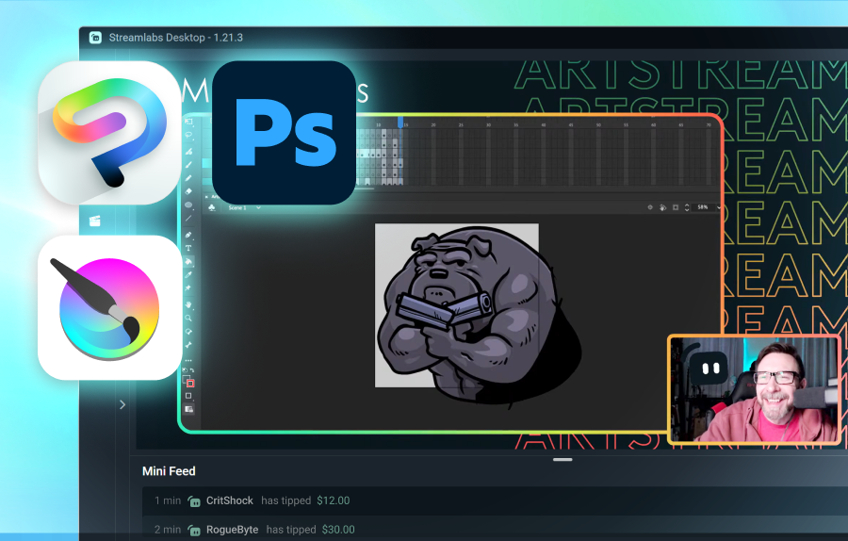Screen dimensions: 848x541
Task: Click the scene icon beside Scene 1
Action: click(x=213, y=207)
